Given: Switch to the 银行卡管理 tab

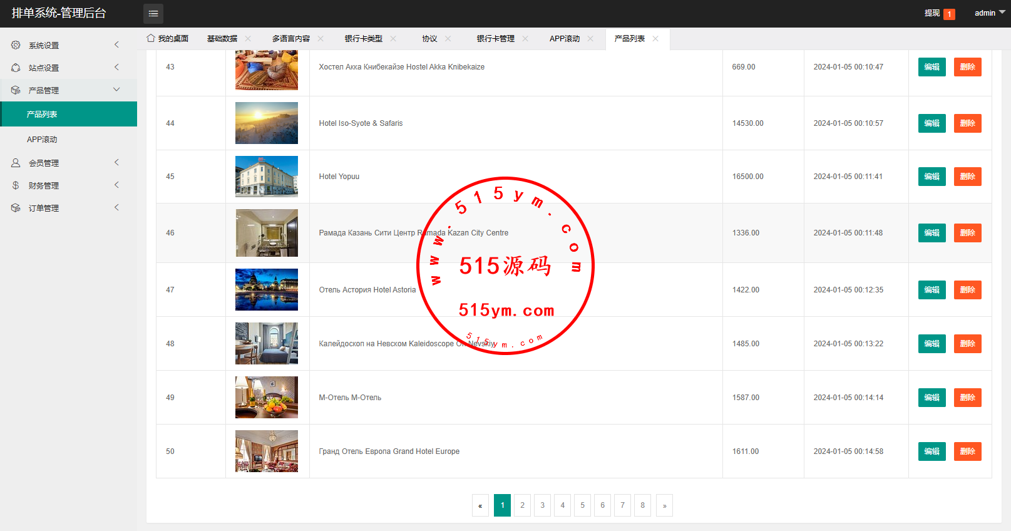Looking at the screenshot, I should [496, 39].
